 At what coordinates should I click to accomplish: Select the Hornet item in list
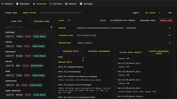[x=29, y=64]
